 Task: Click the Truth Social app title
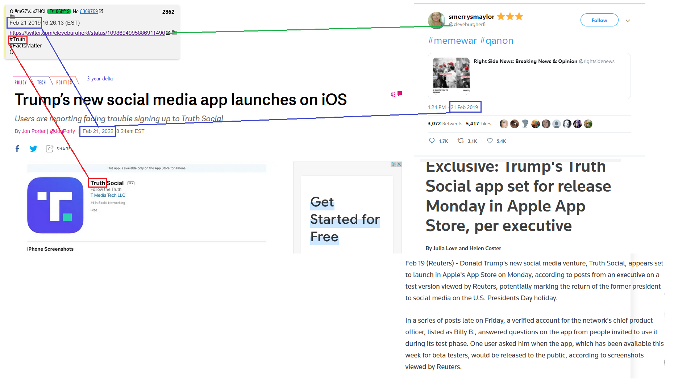pos(107,183)
